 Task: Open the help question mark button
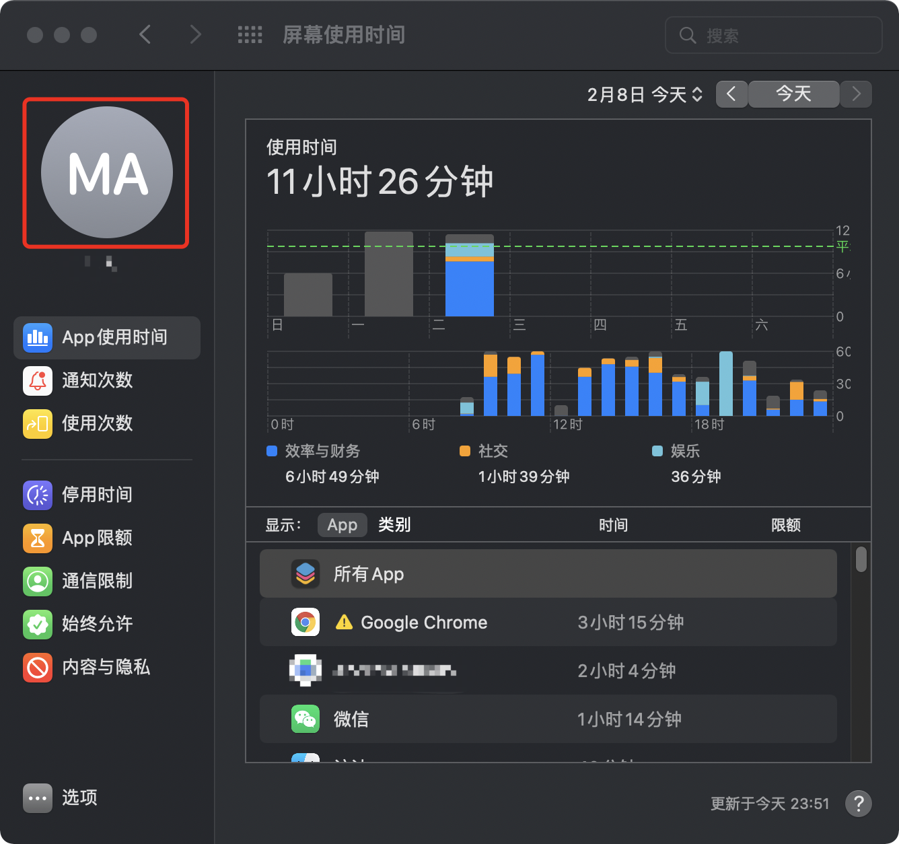tap(858, 803)
